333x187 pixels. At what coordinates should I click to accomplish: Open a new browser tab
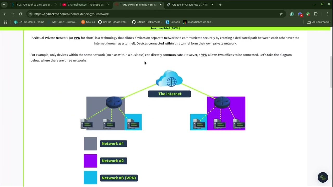click(220, 5)
